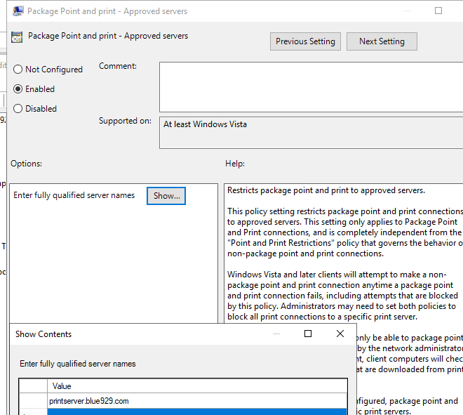Select the Not Configured option
This screenshot has height=415, width=463.
tap(18, 70)
